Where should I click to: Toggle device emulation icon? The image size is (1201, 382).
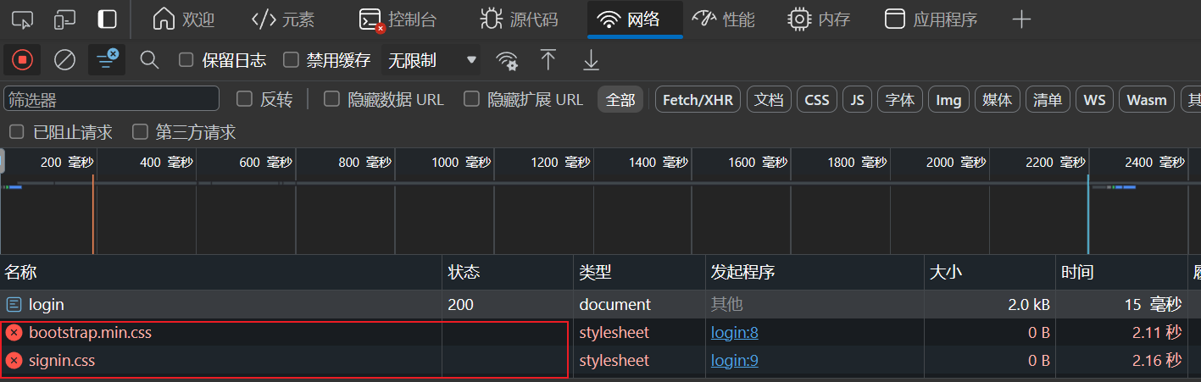65,19
